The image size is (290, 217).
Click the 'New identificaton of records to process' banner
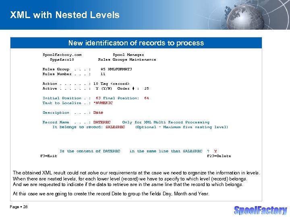[136, 43]
